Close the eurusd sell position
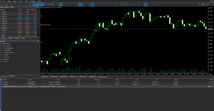This screenshot has width=214, height=111. coord(213,82)
